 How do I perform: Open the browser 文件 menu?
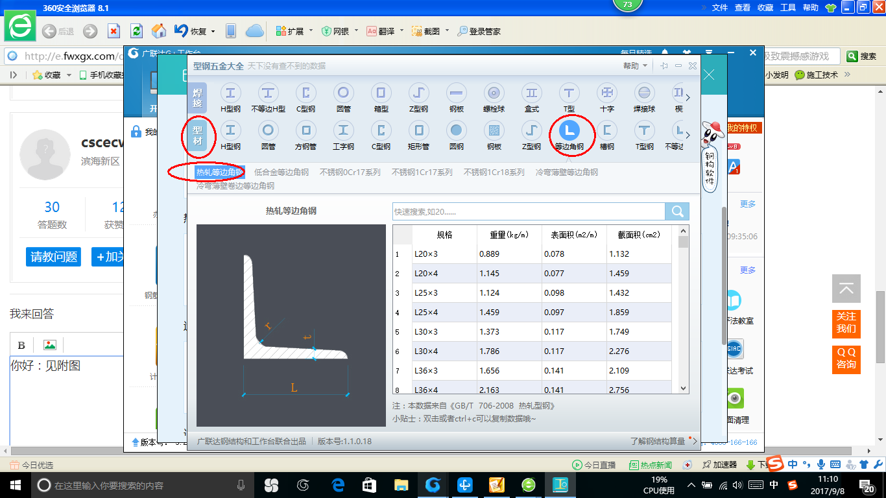[720, 8]
